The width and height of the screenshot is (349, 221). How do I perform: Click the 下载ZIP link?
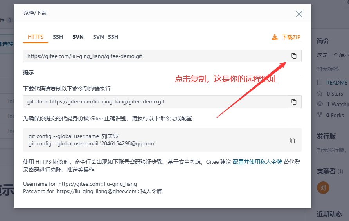(x=291, y=37)
